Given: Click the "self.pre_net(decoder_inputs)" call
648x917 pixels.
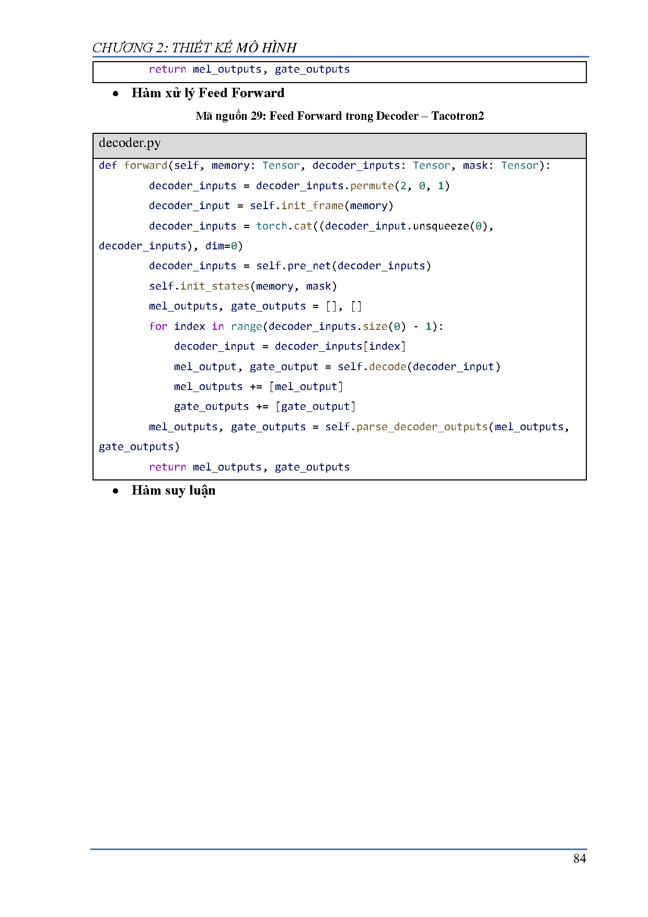Looking at the screenshot, I should (343, 266).
